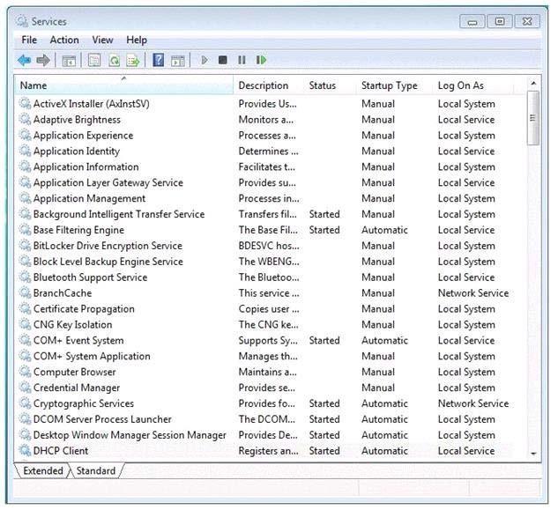The image size is (558, 510).
Task: Click Started status for Cryptographic Services
Action: pyautogui.click(x=324, y=403)
